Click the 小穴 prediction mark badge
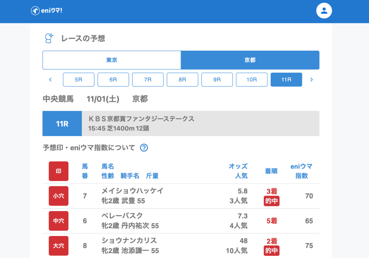The height and width of the screenshot is (258, 369). tap(58, 196)
